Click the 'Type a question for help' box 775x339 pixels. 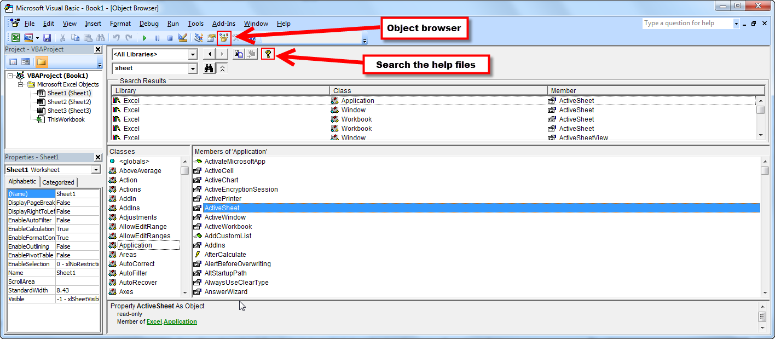tap(687, 24)
